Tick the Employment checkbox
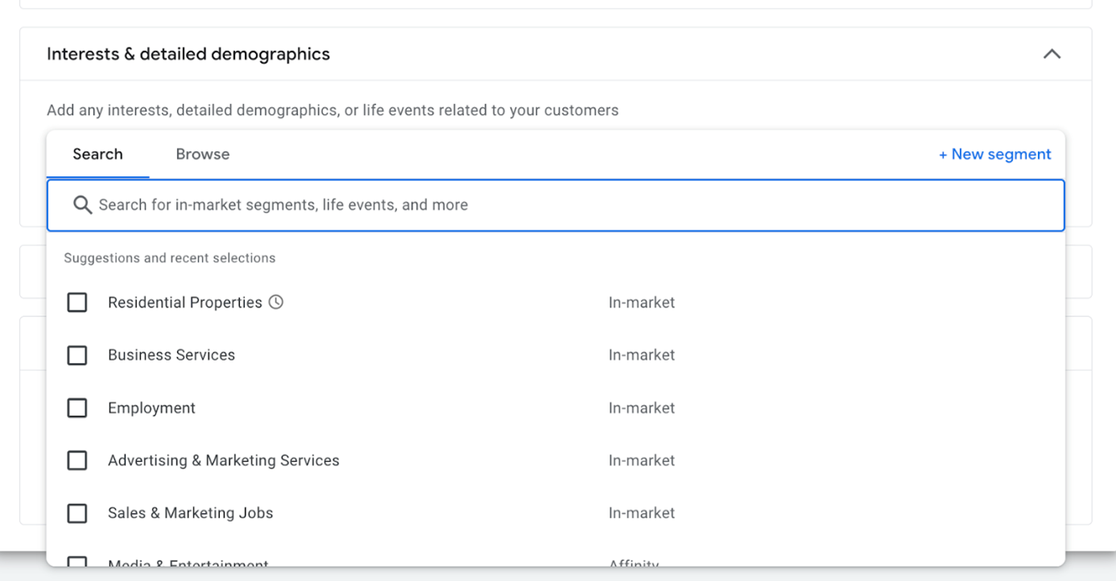1116x581 pixels. (x=77, y=408)
